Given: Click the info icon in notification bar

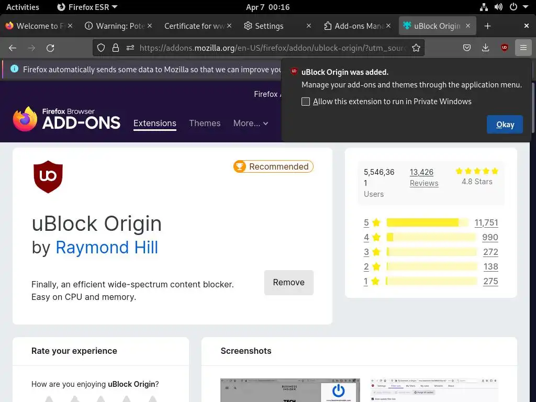Looking at the screenshot, I should [14, 69].
